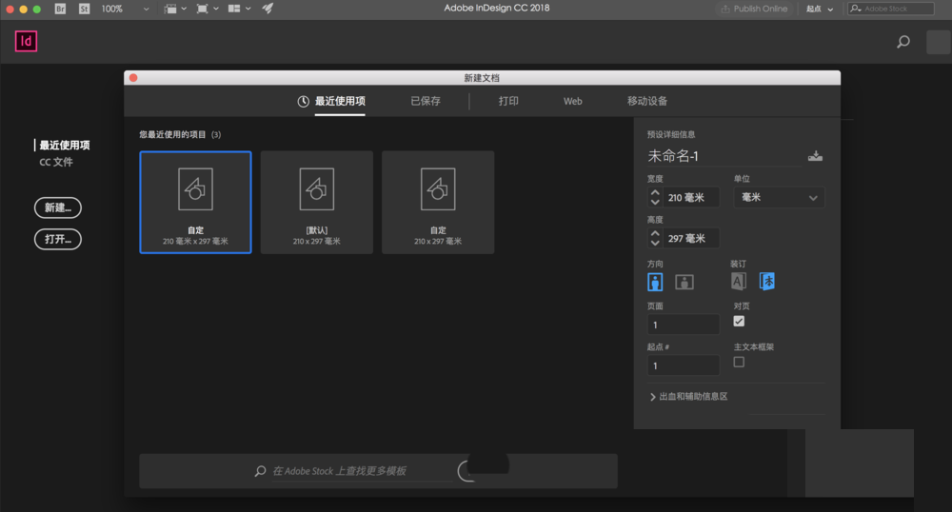This screenshot has width=952, height=512.
Task: Click the GPU performance rocket icon
Action: tap(268, 9)
